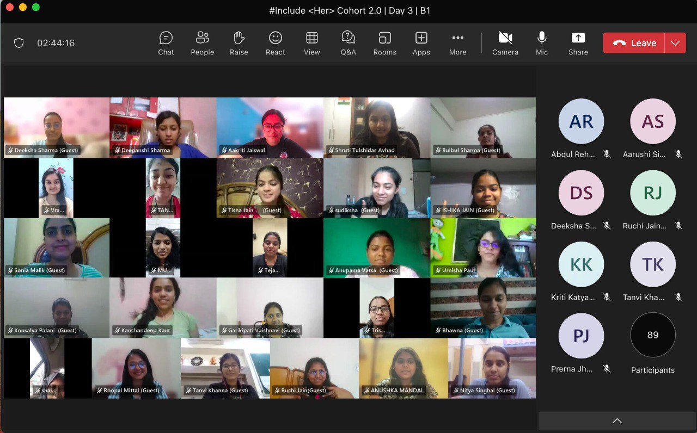Toggle the Camera on
This screenshot has height=433, width=697.
pyautogui.click(x=505, y=43)
